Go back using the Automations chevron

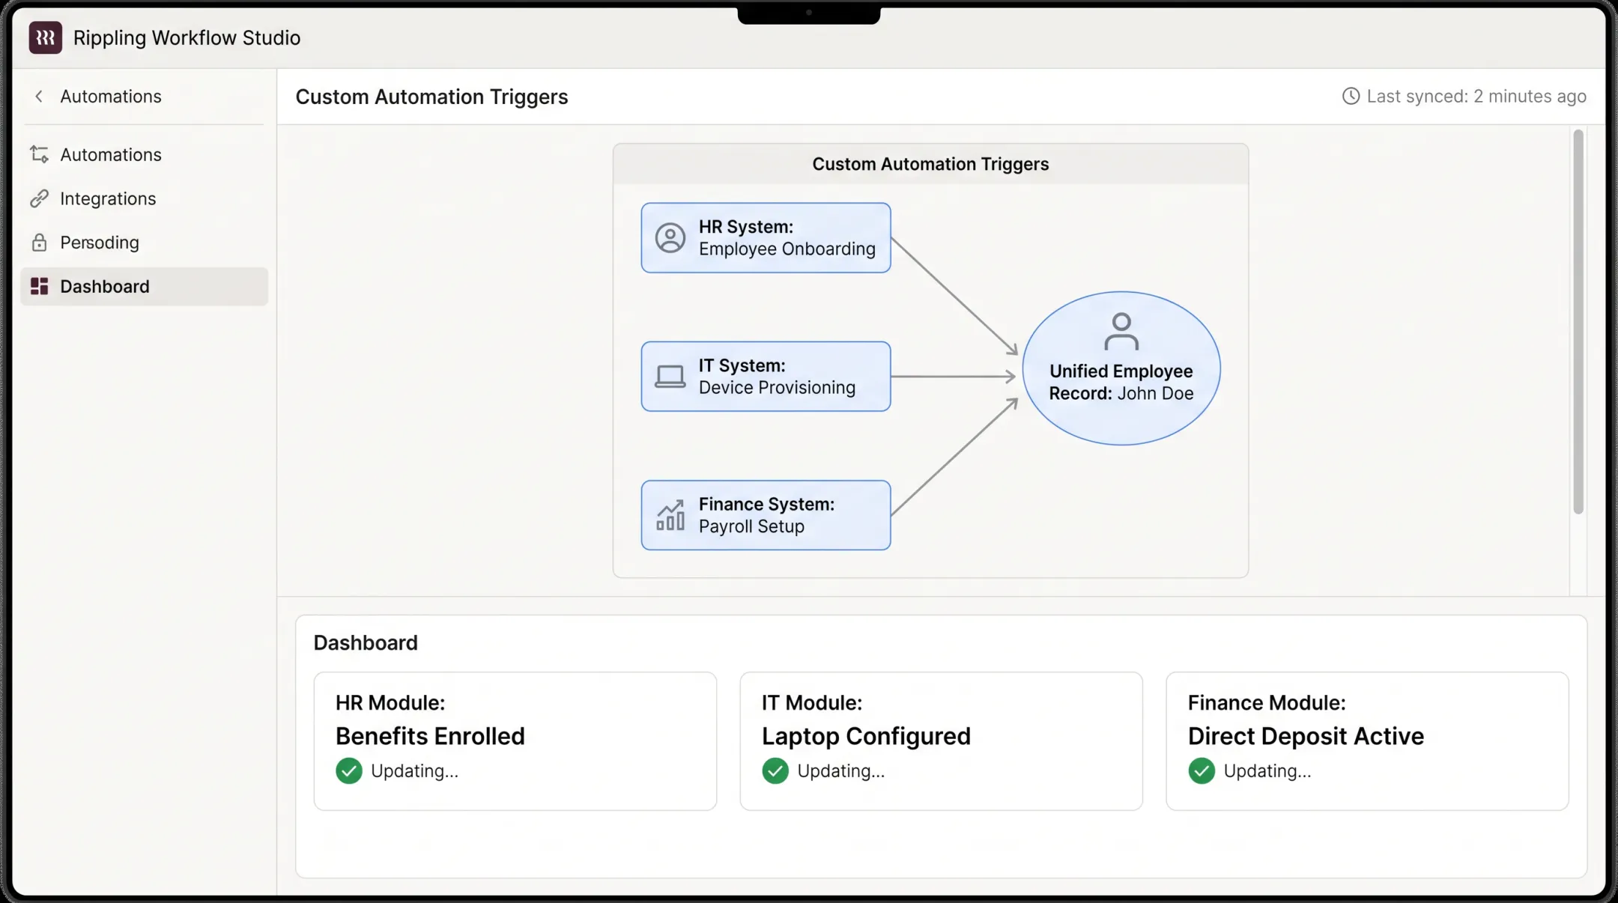click(x=39, y=97)
